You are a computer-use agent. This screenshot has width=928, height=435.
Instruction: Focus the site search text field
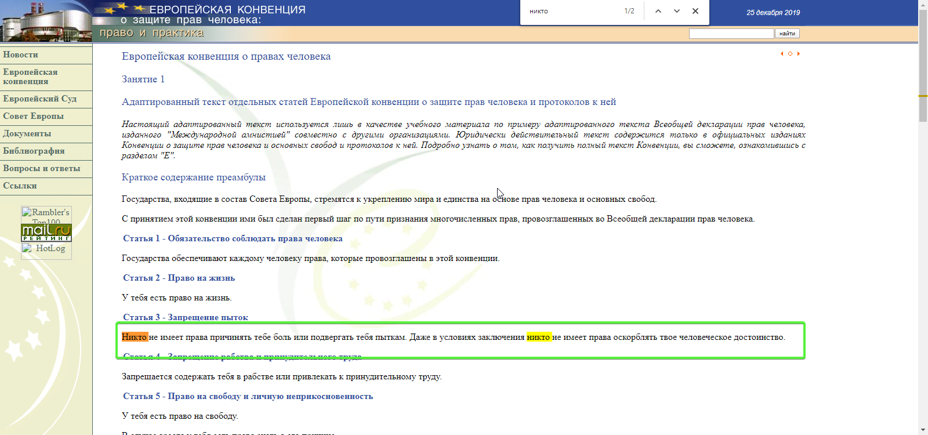pyautogui.click(x=731, y=34)
